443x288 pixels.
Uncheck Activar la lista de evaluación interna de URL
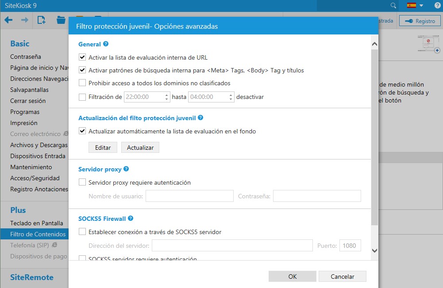(x=82, y=57)
